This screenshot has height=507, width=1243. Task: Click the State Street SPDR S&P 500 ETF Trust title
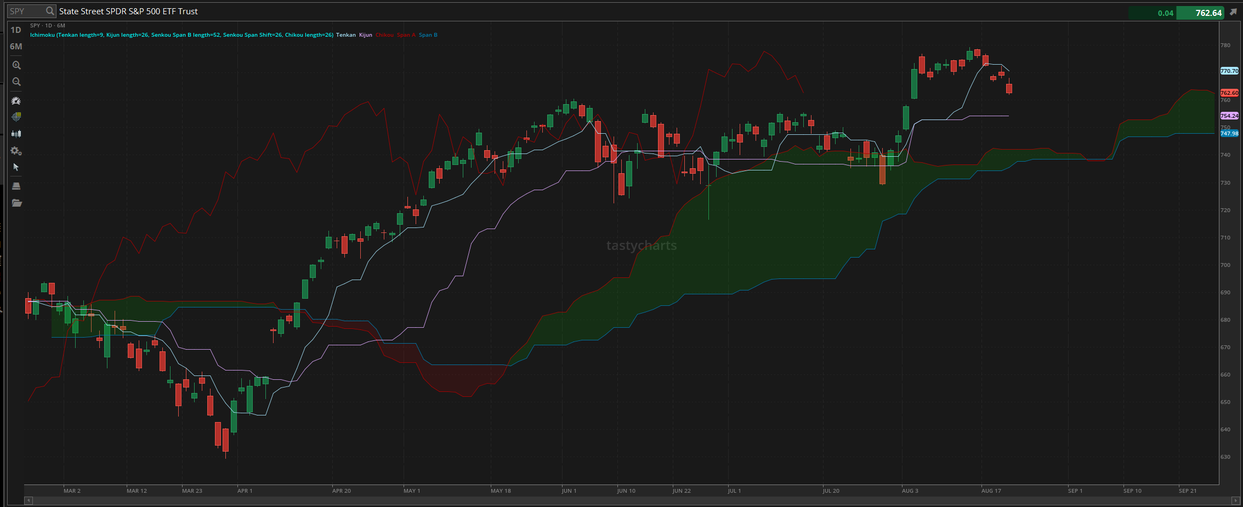(128, 11)
